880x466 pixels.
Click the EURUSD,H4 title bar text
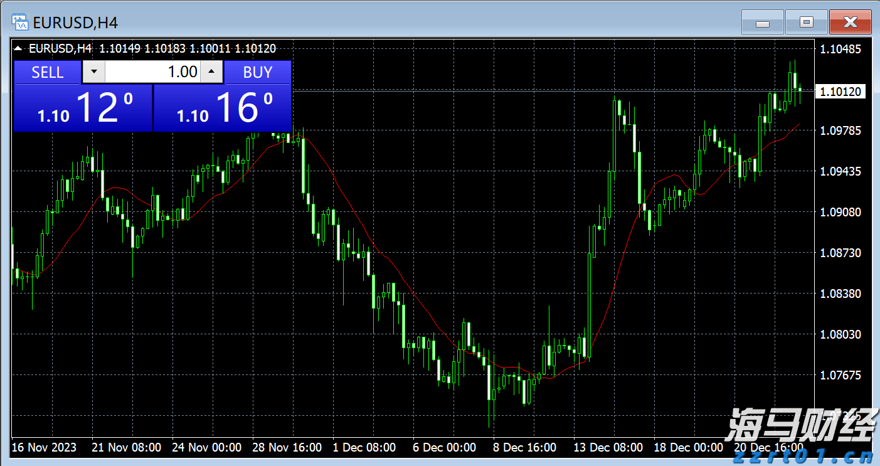click(75, 23)
